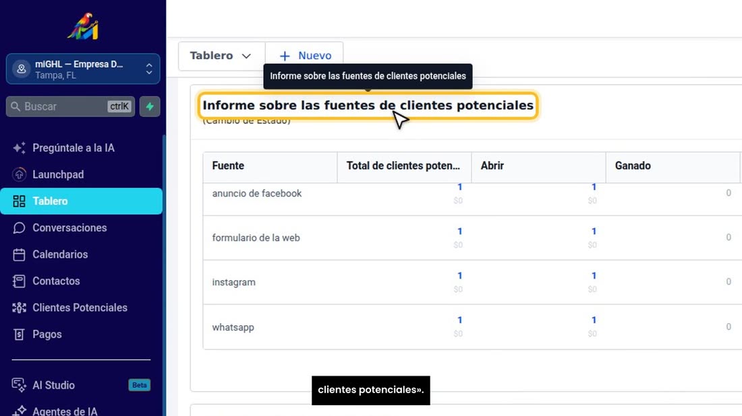This screenshot has width=742, height=416.
Task: Click the Contactos address book icon
Action: click(x=19, y=281)
